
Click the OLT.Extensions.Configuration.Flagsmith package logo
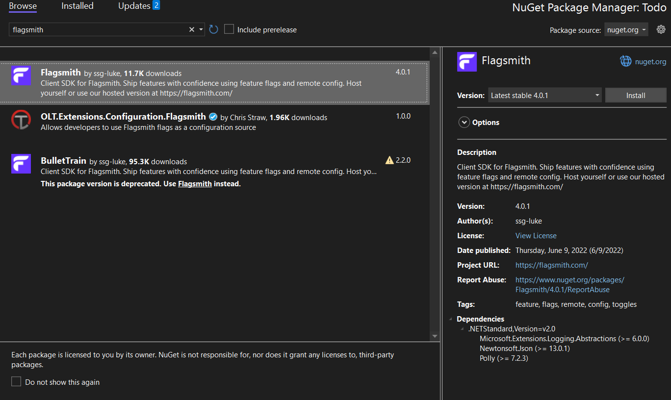point(21,120)
